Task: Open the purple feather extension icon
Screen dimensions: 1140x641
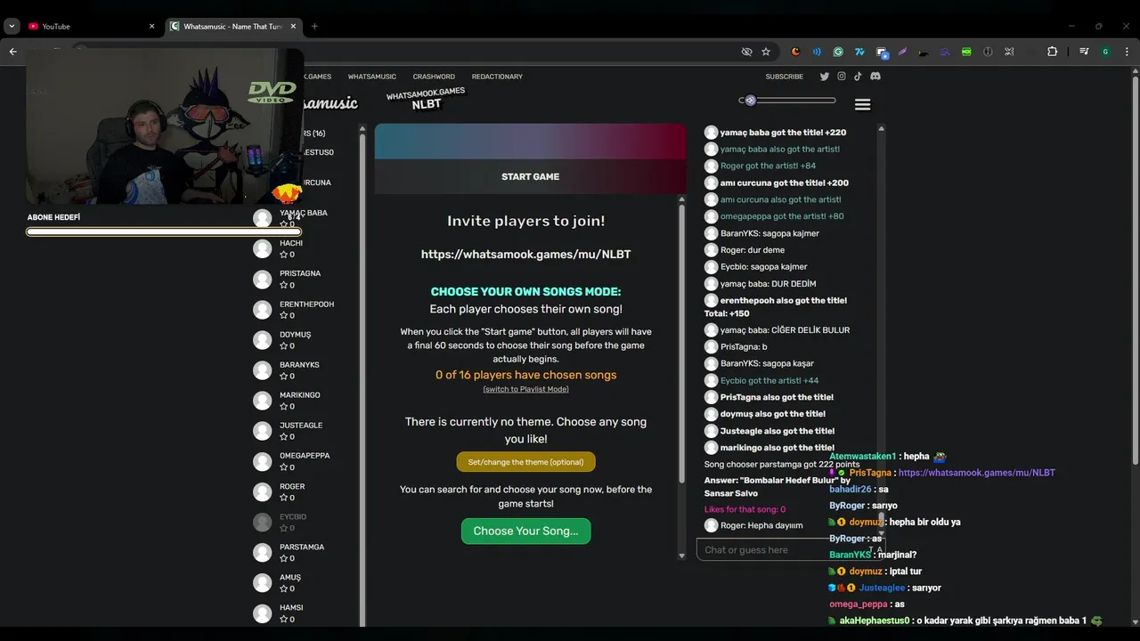Action: 902,52
